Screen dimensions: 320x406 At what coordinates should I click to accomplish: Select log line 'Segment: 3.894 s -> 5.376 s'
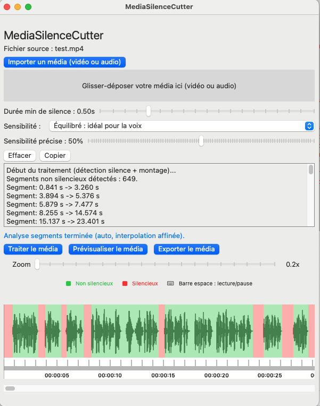click(53, 196)
